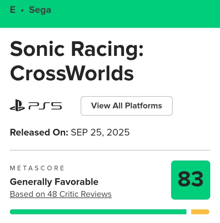Click the number 48 in reviews link
This screenshot has width=220, height=223.
[x=52, y=194]
